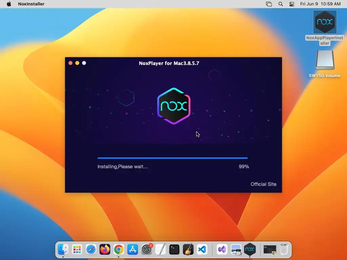The width and height of the screenshot is (347, 260).
Task: Close the NoxPlayer installer window
Action: pyautogui.click(x=70, y=63)
